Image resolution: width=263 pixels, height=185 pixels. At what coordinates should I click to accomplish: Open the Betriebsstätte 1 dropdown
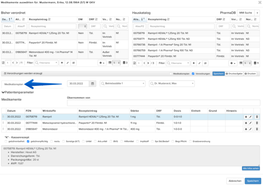pyautogui.click(x=123, y=83)
